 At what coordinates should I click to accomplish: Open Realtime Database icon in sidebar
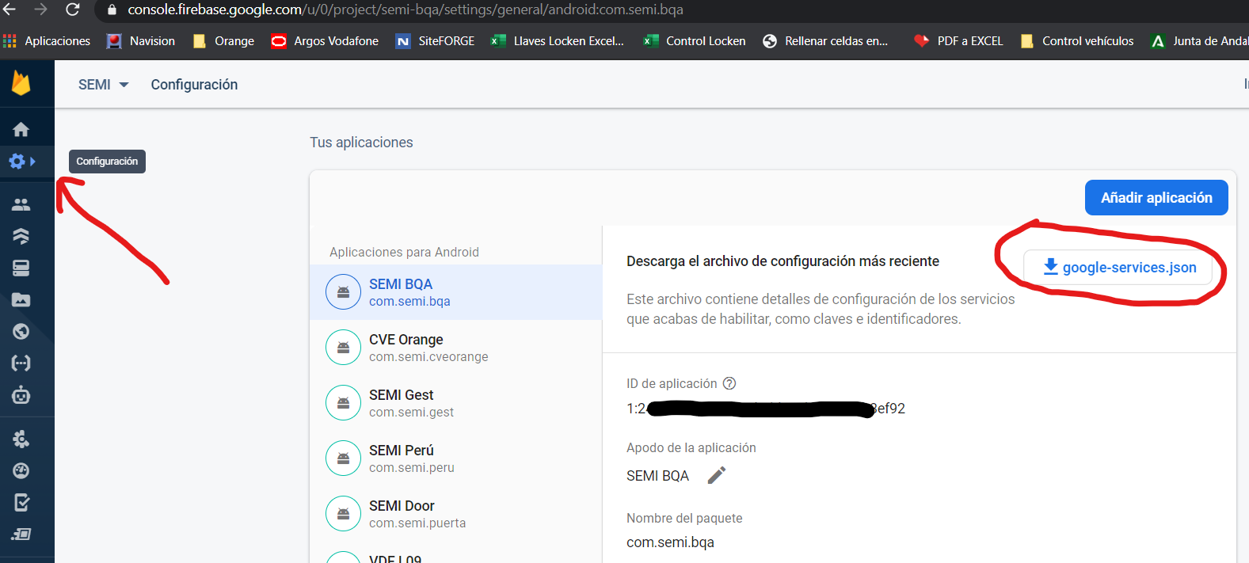(21, 268)
